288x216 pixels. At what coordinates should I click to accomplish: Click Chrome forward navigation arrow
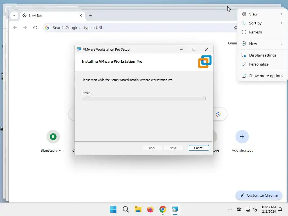click(x=25, y=28)
